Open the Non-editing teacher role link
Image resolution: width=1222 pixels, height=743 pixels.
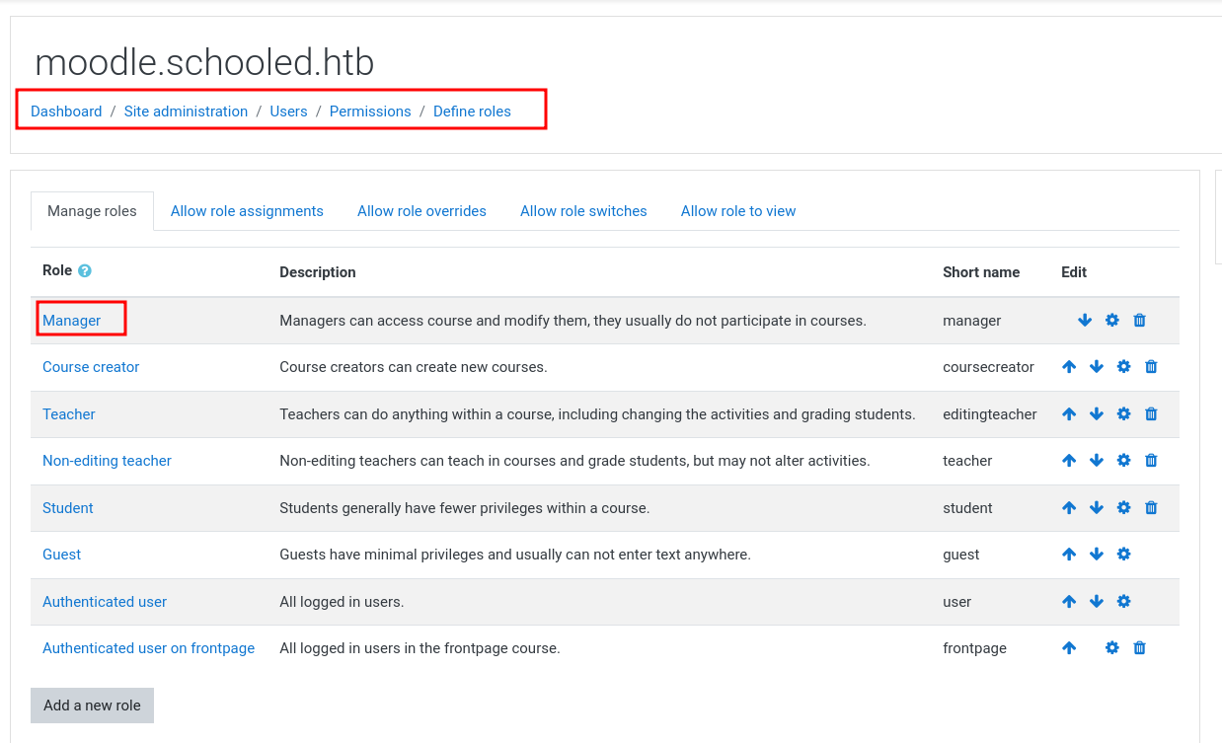coord(107,461)
